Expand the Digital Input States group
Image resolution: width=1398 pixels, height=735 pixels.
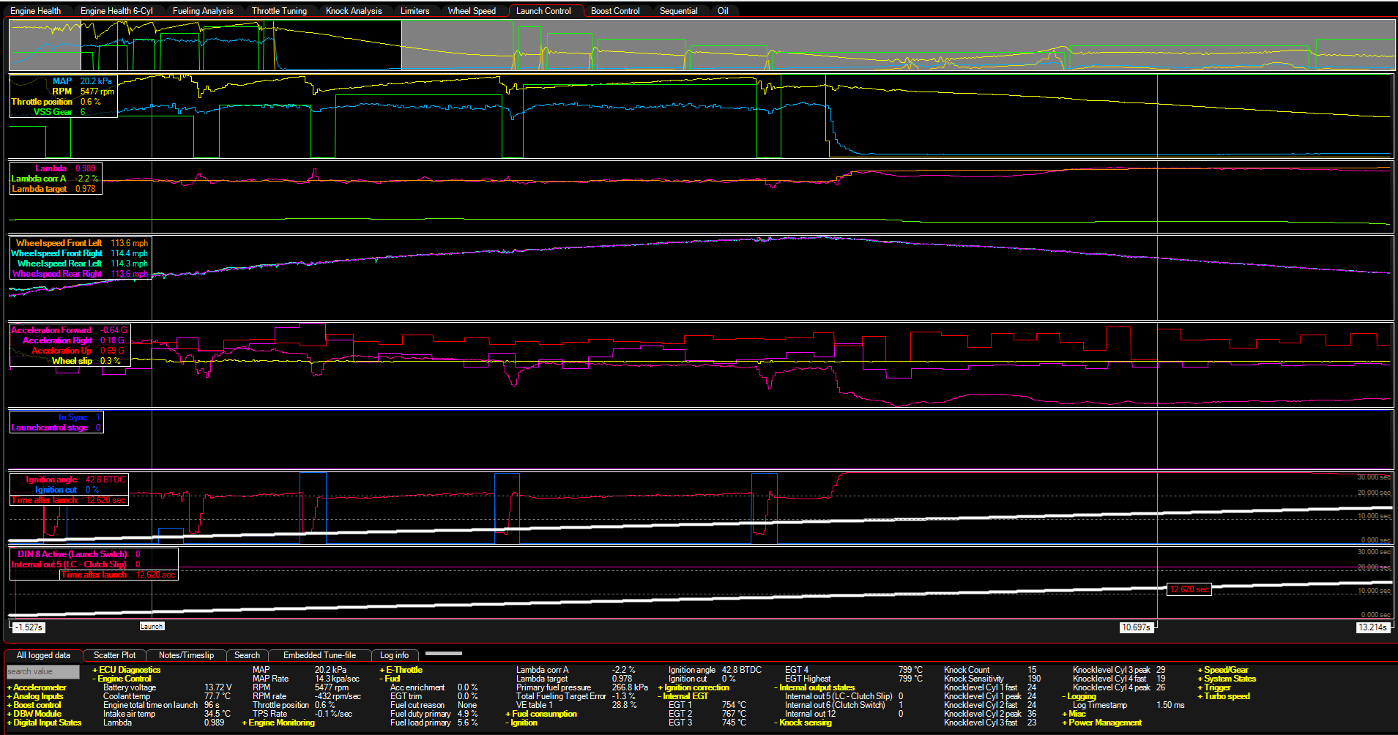click(44, 723)
